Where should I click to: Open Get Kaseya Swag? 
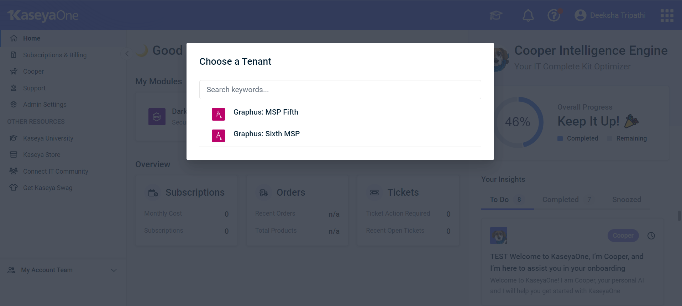pos(47,188)
